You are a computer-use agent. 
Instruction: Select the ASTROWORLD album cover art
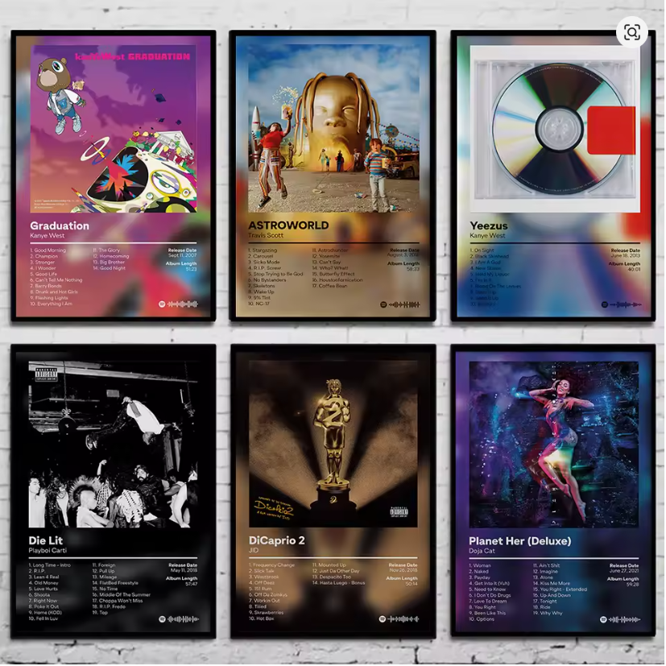coord(333,128)
